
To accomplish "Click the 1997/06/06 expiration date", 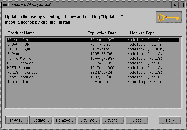I will 101,77.
